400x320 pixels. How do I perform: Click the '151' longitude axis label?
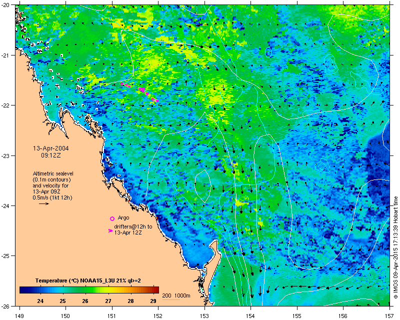point(112,316)
